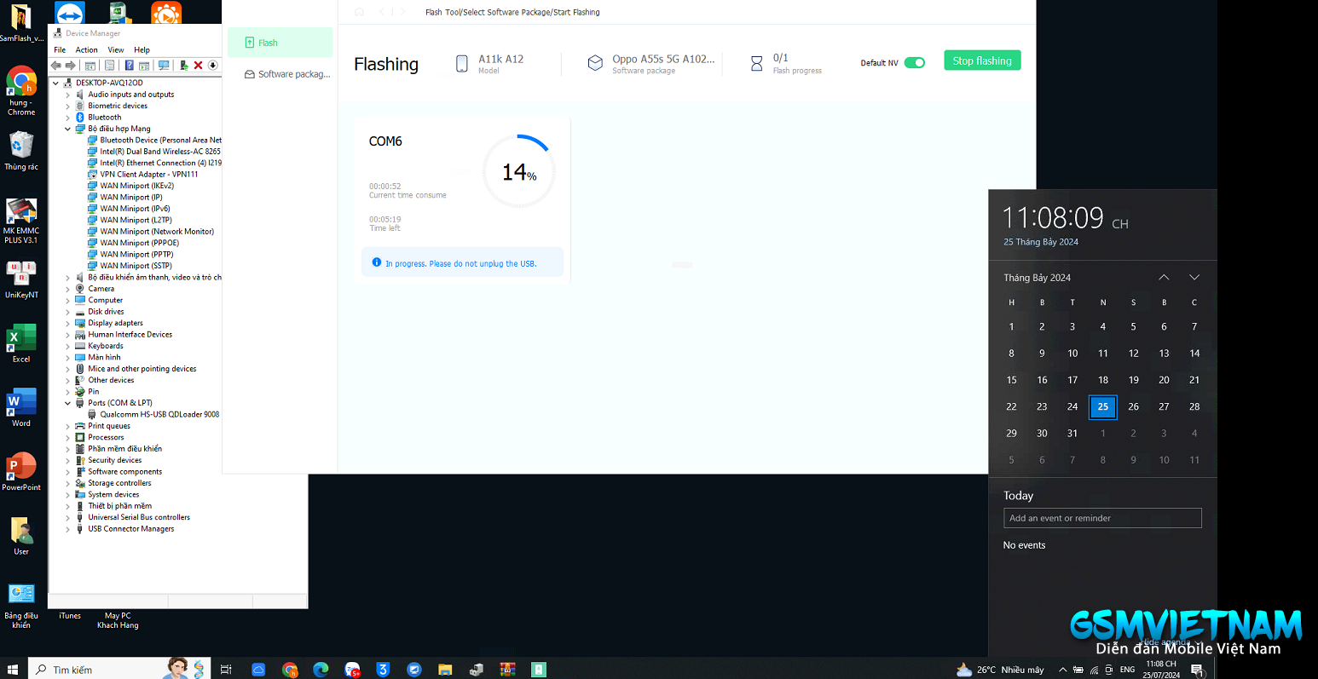Select day 26 in the calendar
This screenshot has width=1318, height=679.
(x=1133, y=406)
